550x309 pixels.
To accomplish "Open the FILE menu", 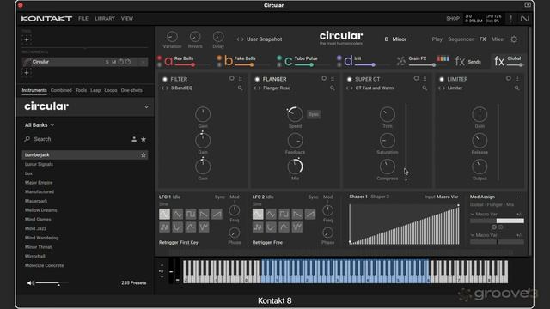I will tap(83, 19).
